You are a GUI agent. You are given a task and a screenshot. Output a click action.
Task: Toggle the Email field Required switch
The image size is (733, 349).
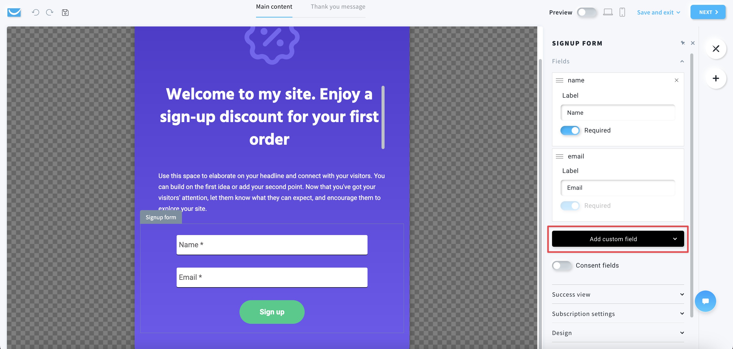(570, 206)
